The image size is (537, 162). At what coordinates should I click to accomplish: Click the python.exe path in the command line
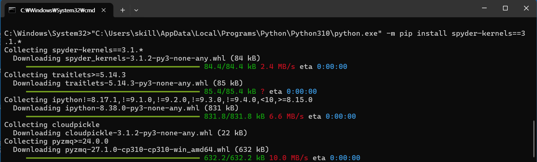click(x=237, y=34)
